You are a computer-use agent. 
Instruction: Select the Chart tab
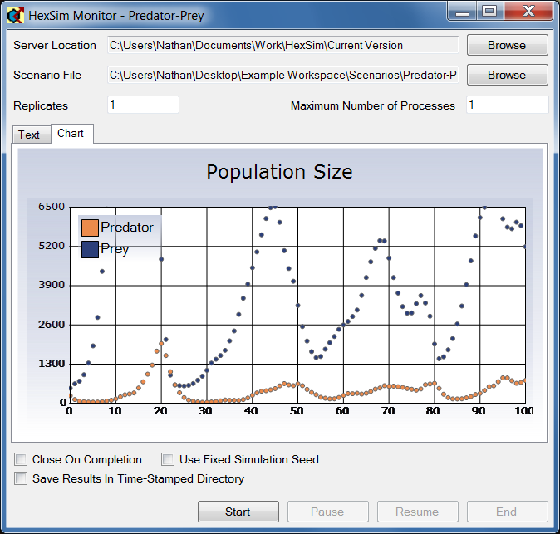pyautogui.click(x=72, y=134)
